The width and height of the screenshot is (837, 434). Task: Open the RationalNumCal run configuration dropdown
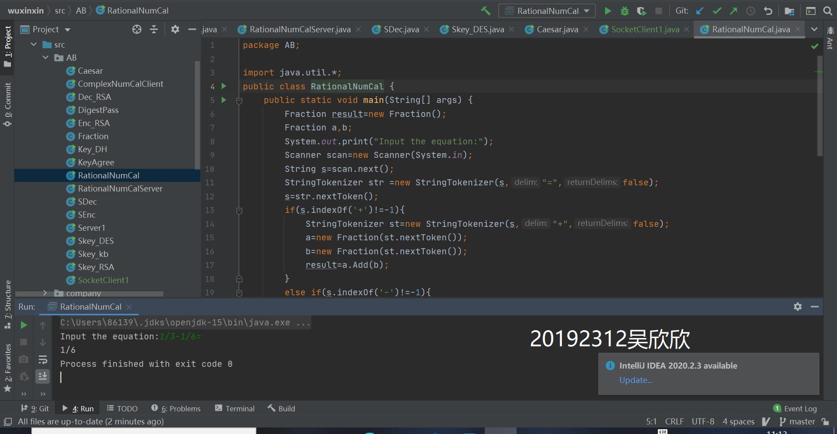(x=547, y=11)
